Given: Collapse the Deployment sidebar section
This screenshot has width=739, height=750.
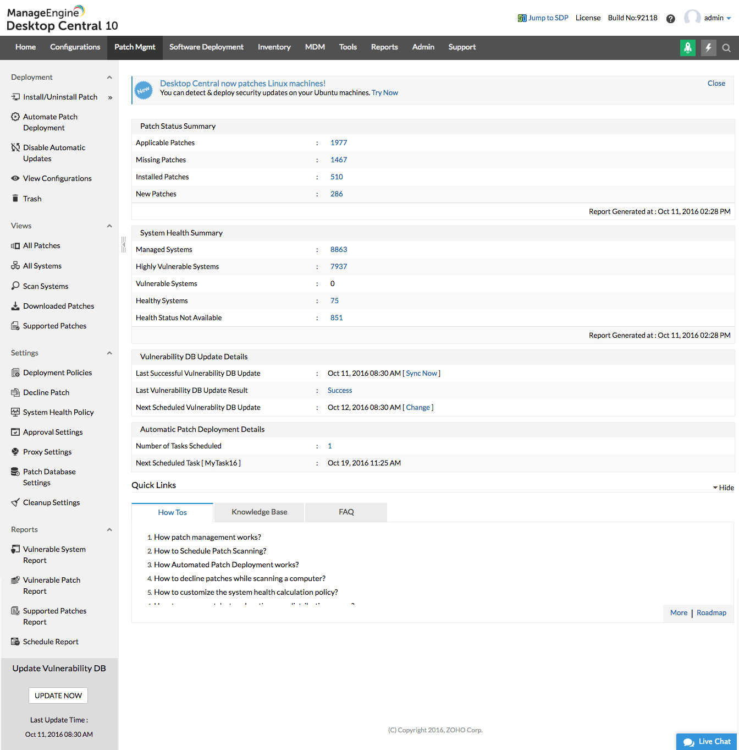Looking at the screenshot, I should point(109,78).
